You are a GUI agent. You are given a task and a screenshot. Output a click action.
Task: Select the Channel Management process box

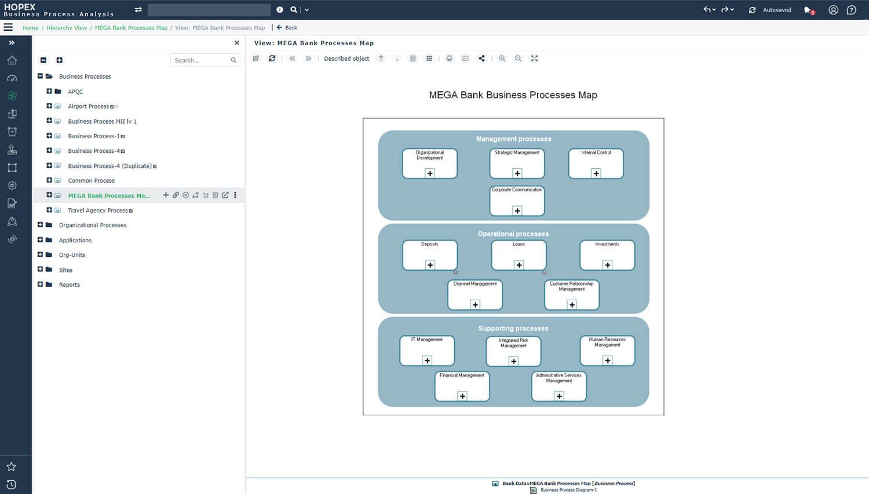tap(475, 295)
